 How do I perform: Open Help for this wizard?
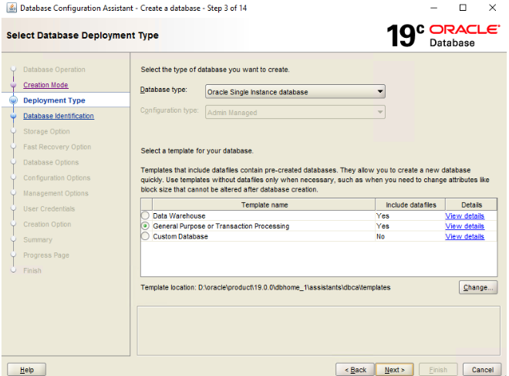[x=26, y=370]
